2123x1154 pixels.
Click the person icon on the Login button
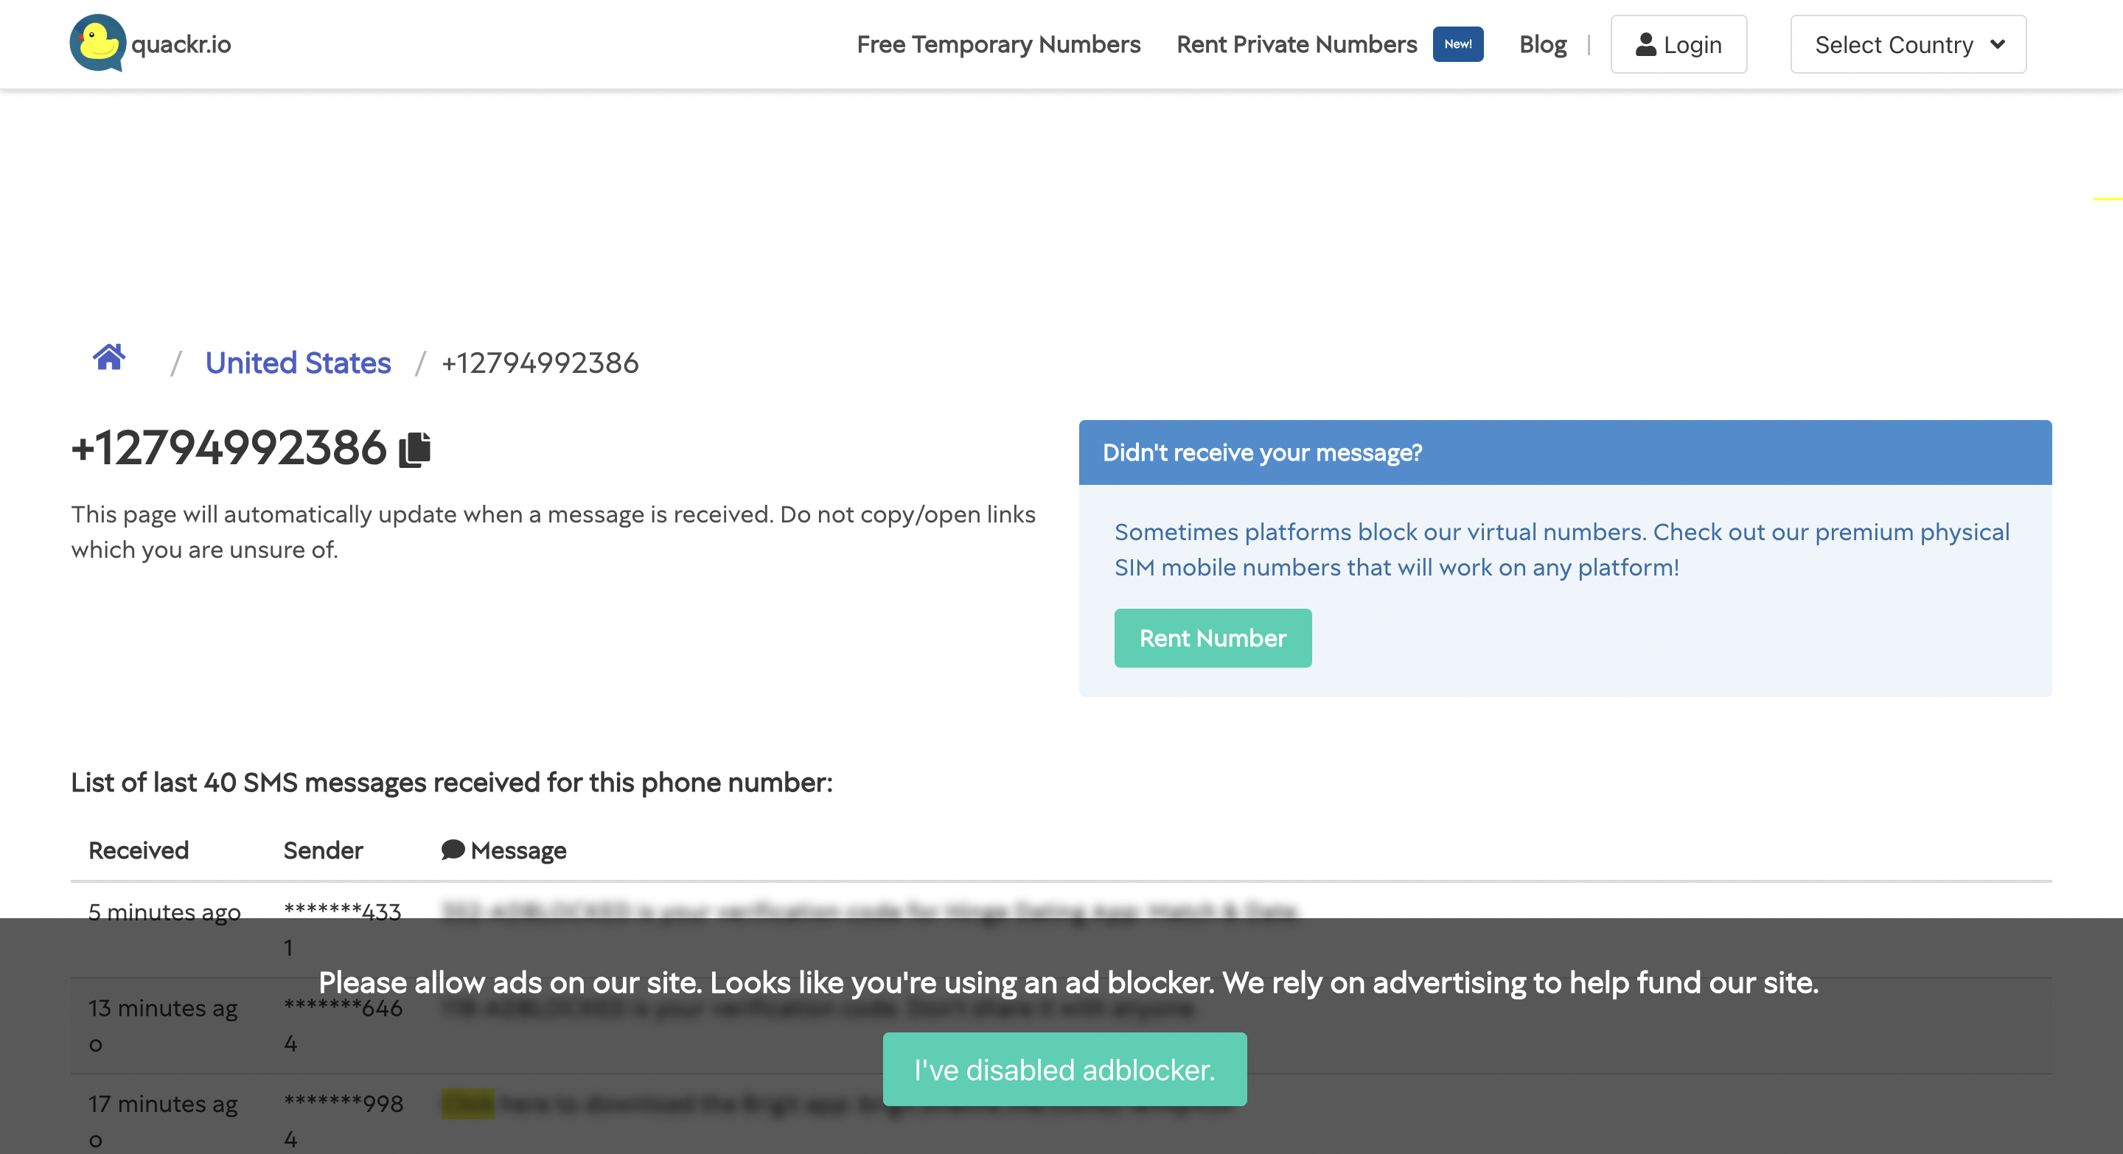tap(1645, 45)
